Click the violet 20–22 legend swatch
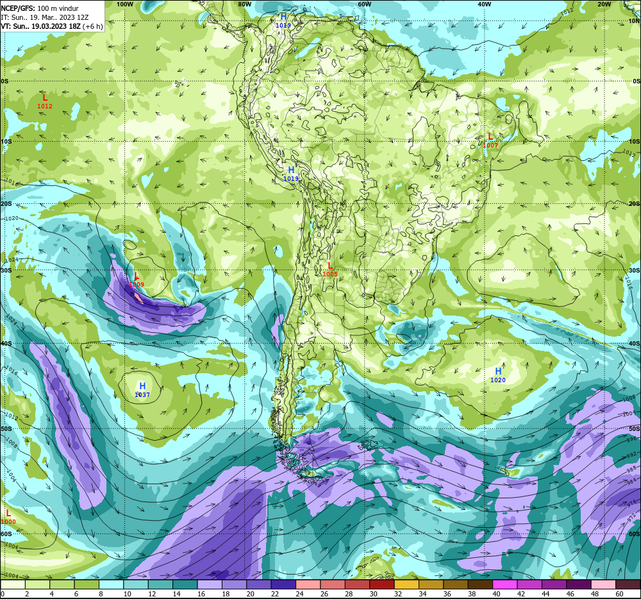The width and height of the screenshot is (641, 599). (x=259, y=585)
